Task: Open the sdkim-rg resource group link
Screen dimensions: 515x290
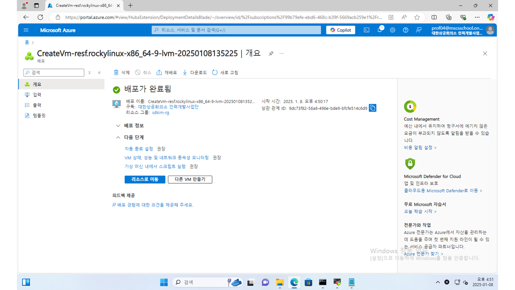Action: pyautogui.click(x=161, y=113)
